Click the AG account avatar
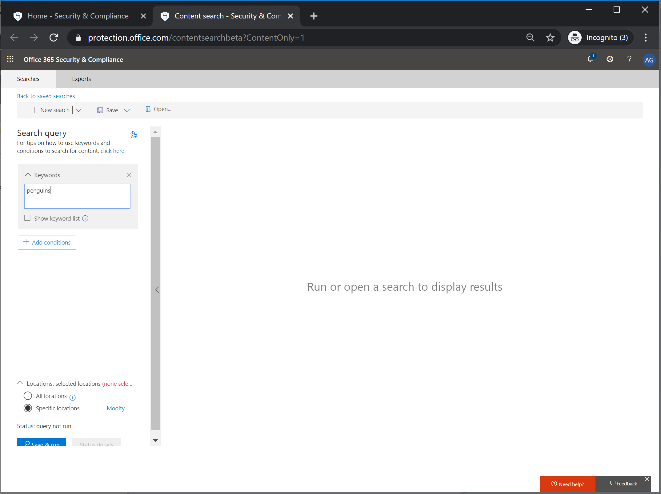The image size is (661, 494). [649, 60]
